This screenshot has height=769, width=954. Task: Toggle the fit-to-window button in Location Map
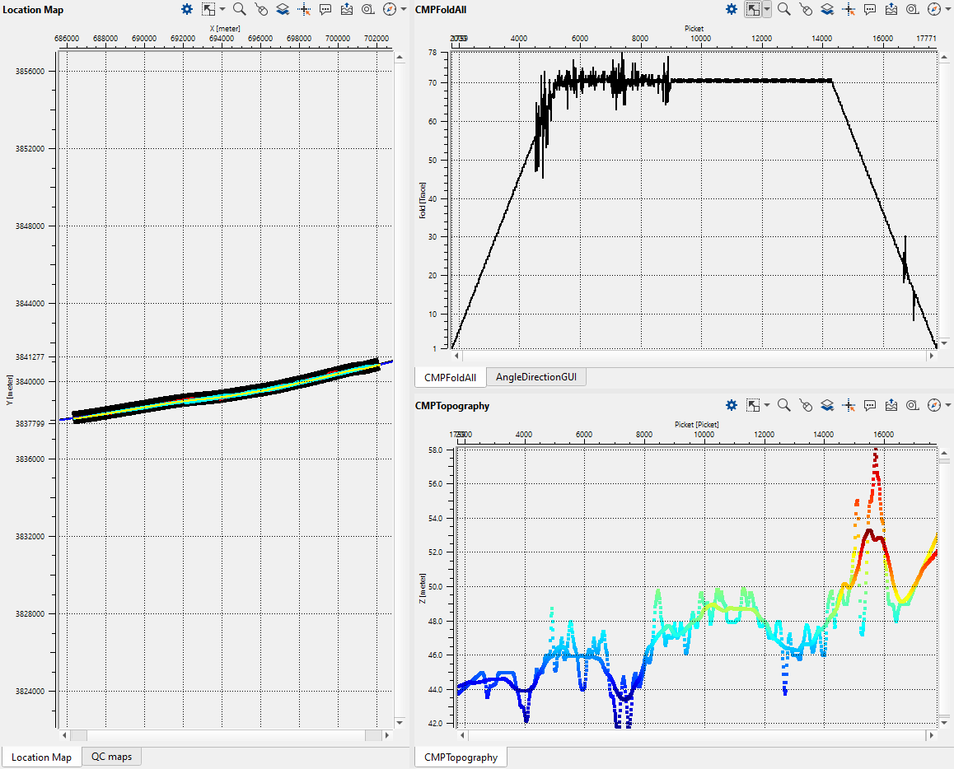coord(208,10)
